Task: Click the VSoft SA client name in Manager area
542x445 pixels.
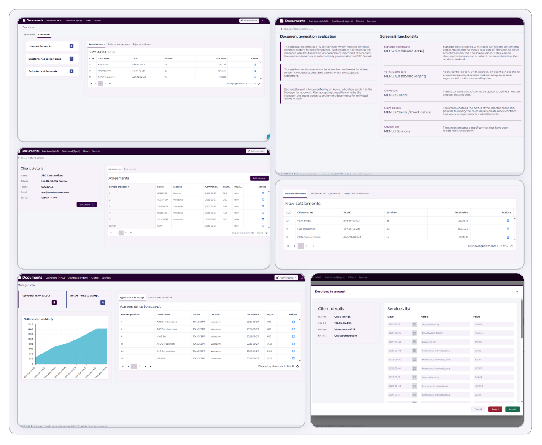Action: [161, 336]
